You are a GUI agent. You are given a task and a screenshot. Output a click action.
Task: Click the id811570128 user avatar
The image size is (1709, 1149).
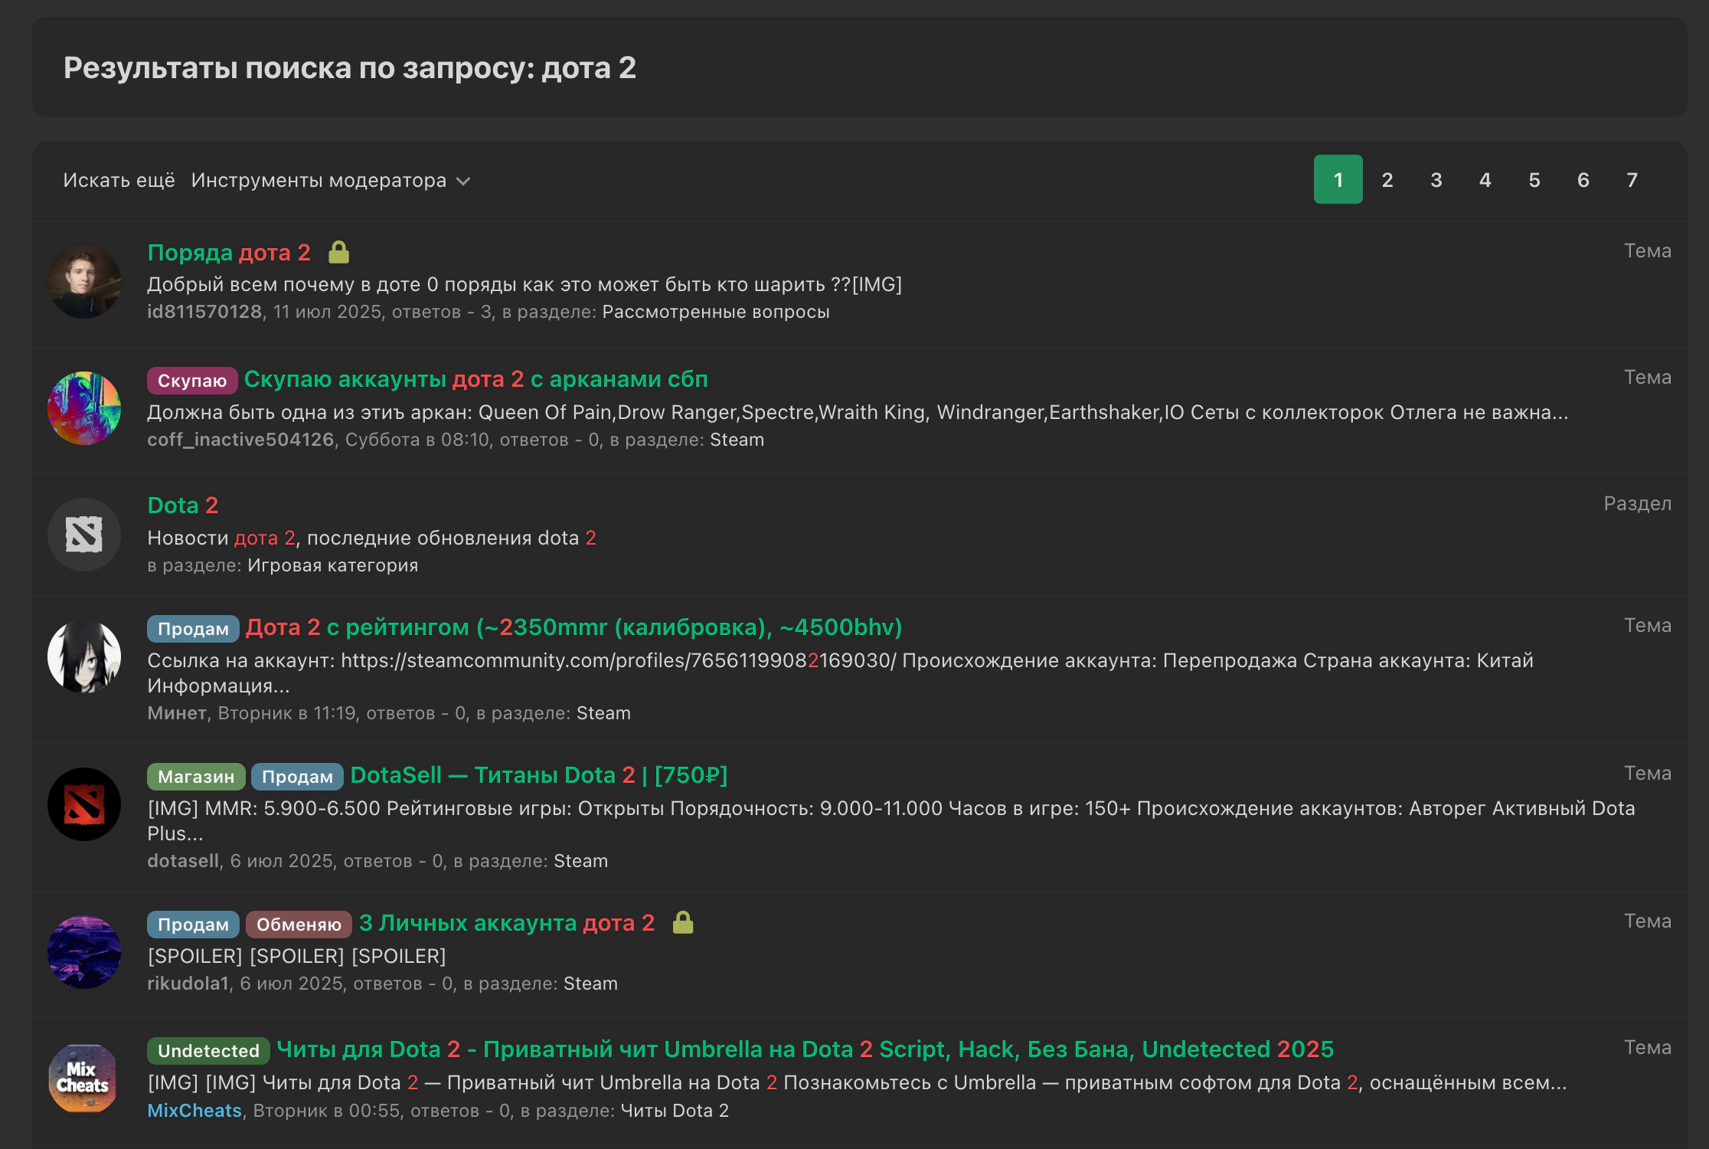click(x=84, y=282)
